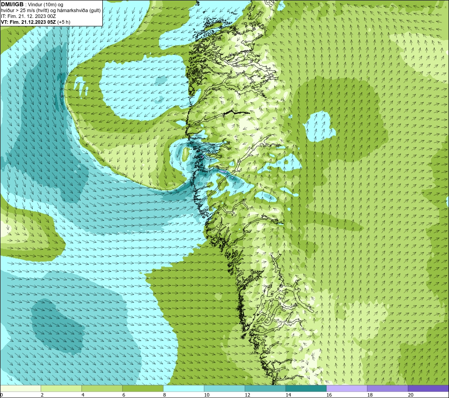This screenshot has width=449, height=398.
Task: Click the 'VT: Fim. 21.12.2023 05Z' line
Action: pos(29,22)
